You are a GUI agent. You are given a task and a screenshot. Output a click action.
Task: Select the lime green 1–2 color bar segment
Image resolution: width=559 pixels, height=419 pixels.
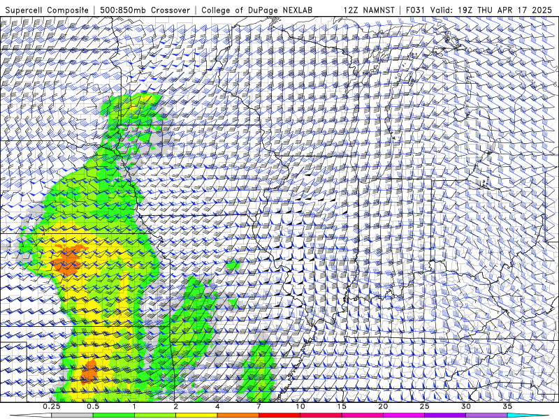click(x=155, y=416)
